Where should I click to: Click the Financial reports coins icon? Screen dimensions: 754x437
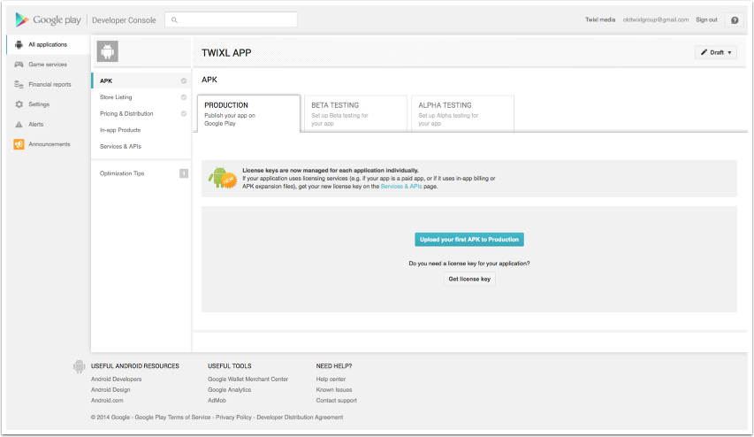pyautogui.click(x=19, y=84)
